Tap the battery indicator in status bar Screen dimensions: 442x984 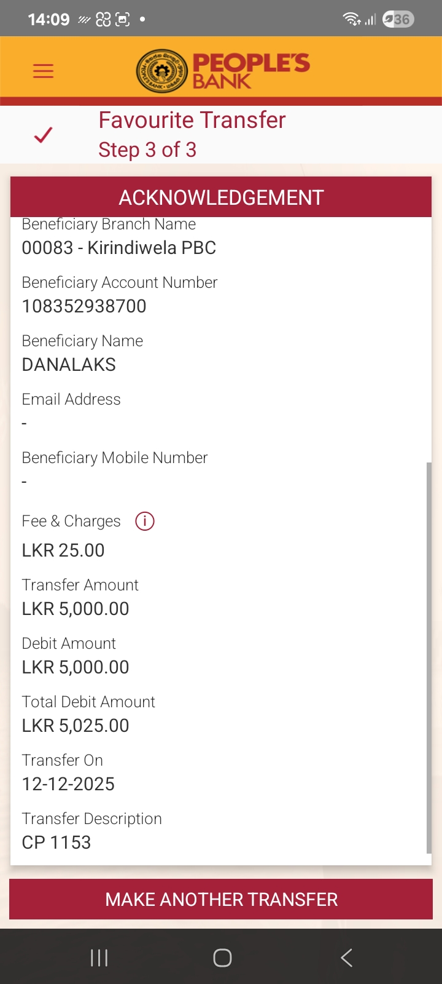click(398, 19)
